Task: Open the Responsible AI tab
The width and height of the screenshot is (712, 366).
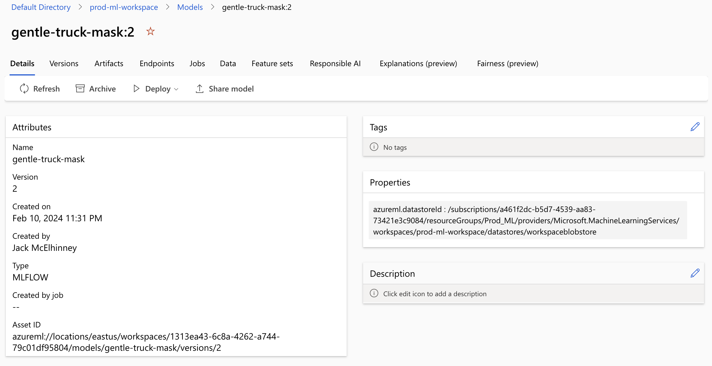Action: tap(335, 64)
